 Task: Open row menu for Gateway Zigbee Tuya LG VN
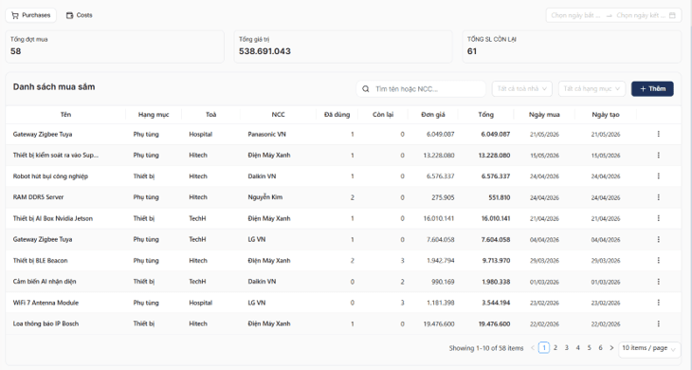pos(659,239)
